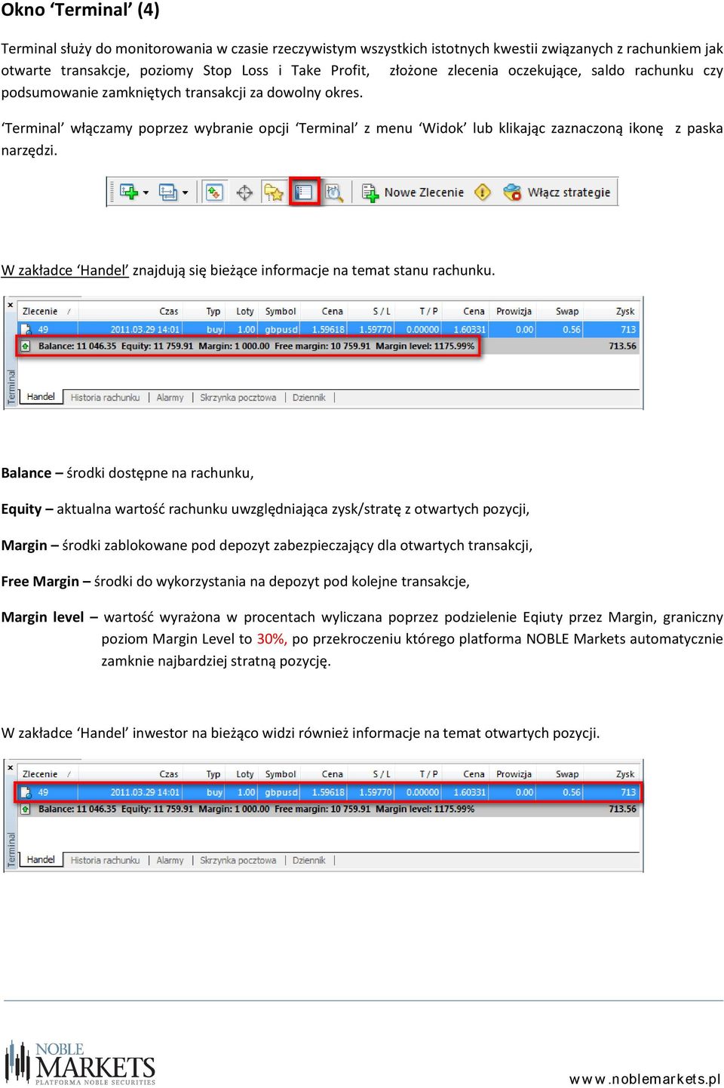Open Skrzynka pocztowa tab in upper Terminal
Viewport: 724px width, 1088px height.
click(238, 398)
